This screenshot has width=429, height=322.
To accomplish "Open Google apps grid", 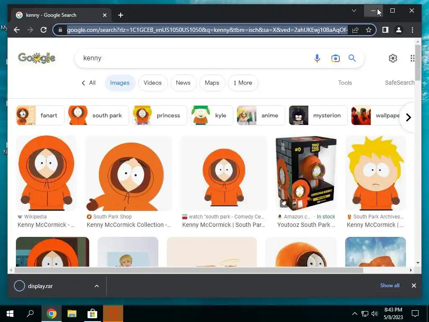I will click(412, 58).
